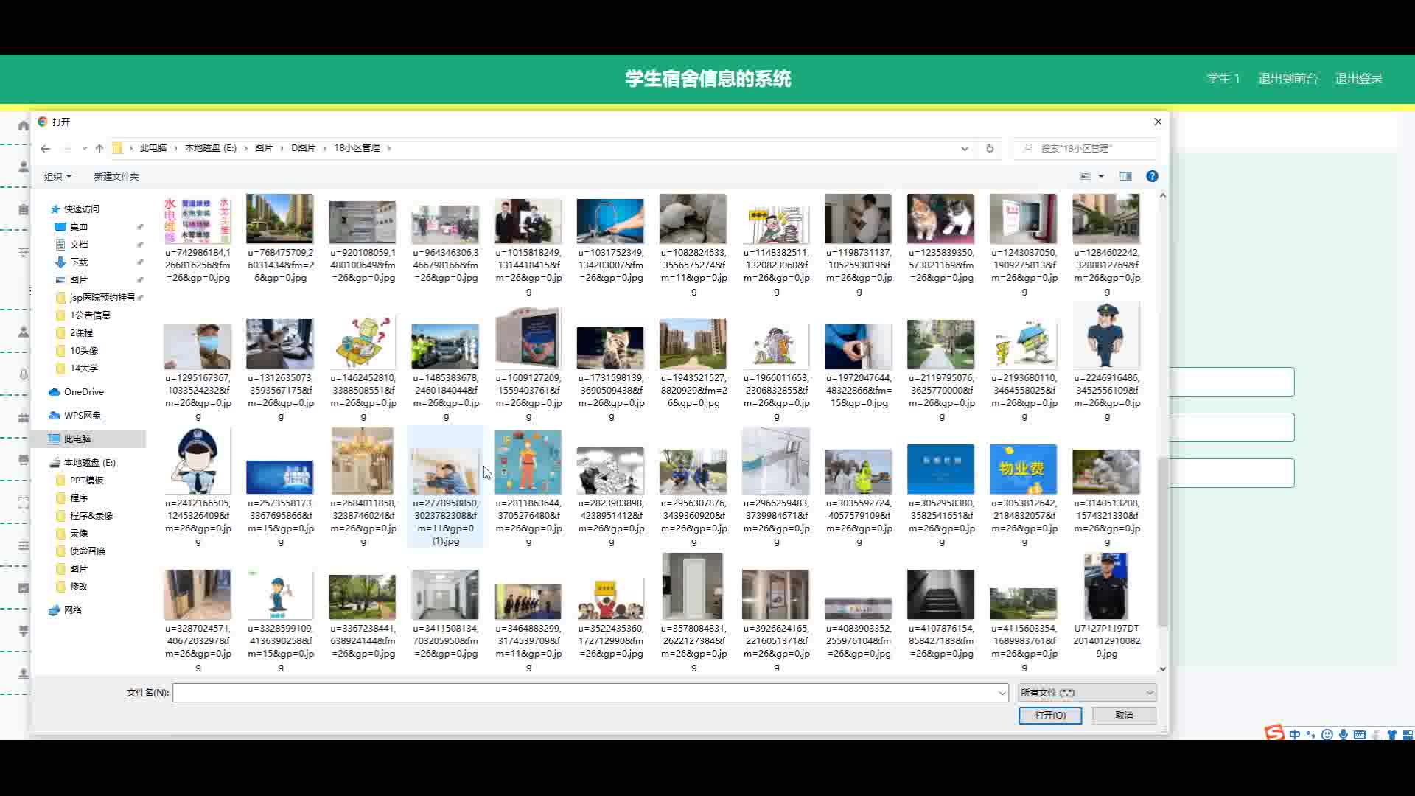Select WPS网盘 in the navigation pane
The height and width of the screenshot is (796, 1415).
click(82, 416)
